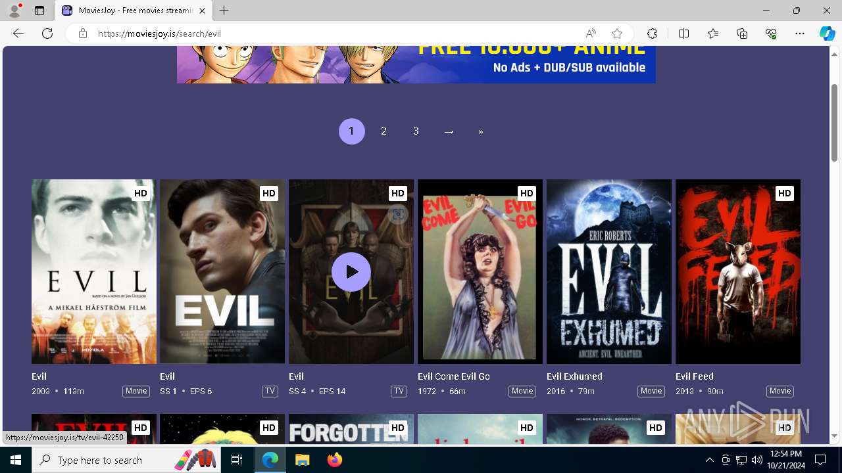Click the page vertical scrollbar thumb
This screenshot has height=473, width=842.
pyautogui.click(x=835, y=122)
